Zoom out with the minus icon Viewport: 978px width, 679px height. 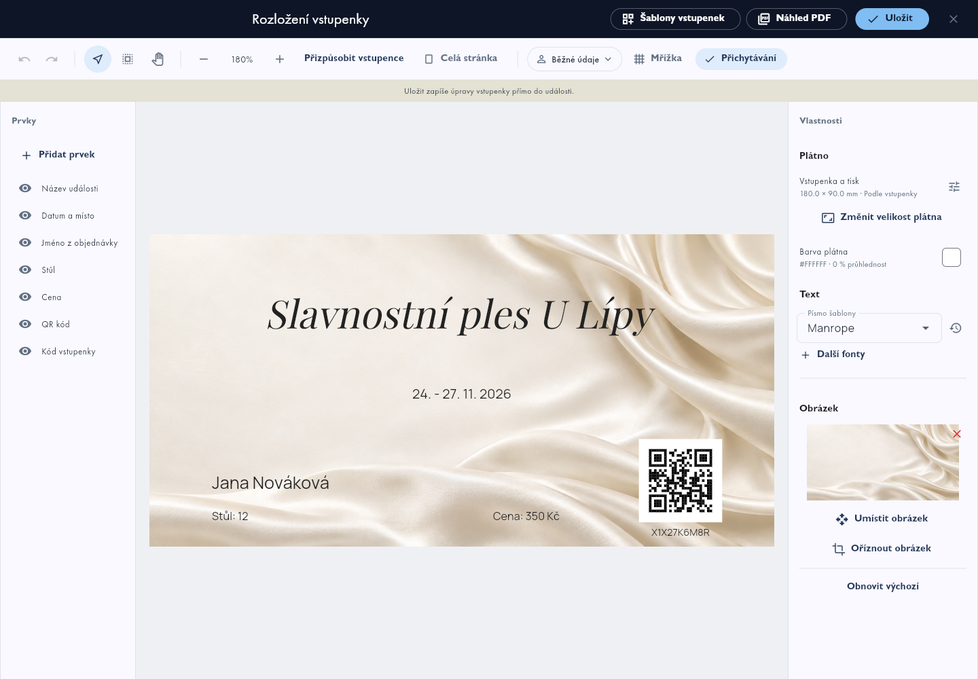tap(204, 59)
